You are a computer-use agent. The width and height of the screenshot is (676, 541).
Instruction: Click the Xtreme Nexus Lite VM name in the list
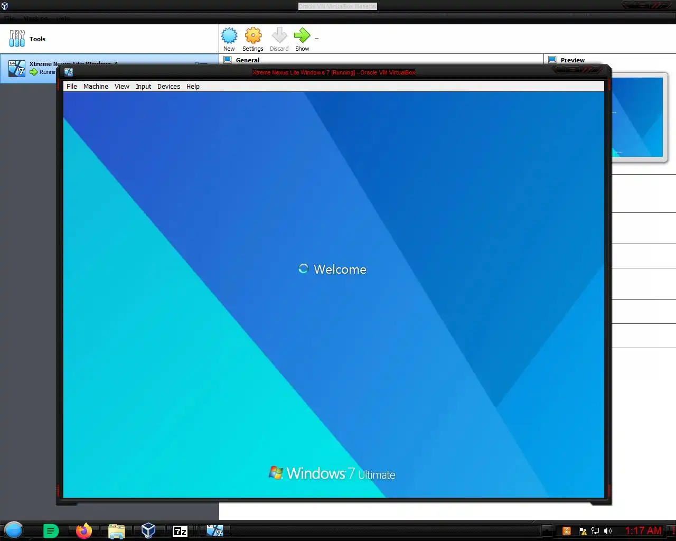click(73, 63)
